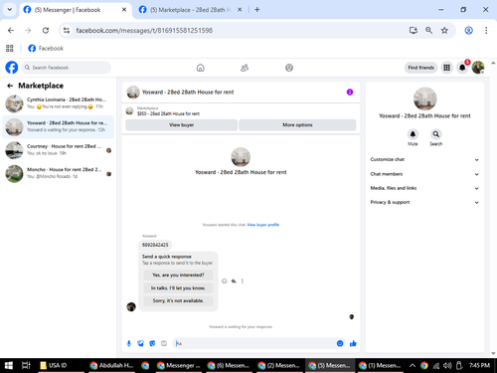Click the address bar URL
Screen dimensions: 497x373
[x=144, y=31]
